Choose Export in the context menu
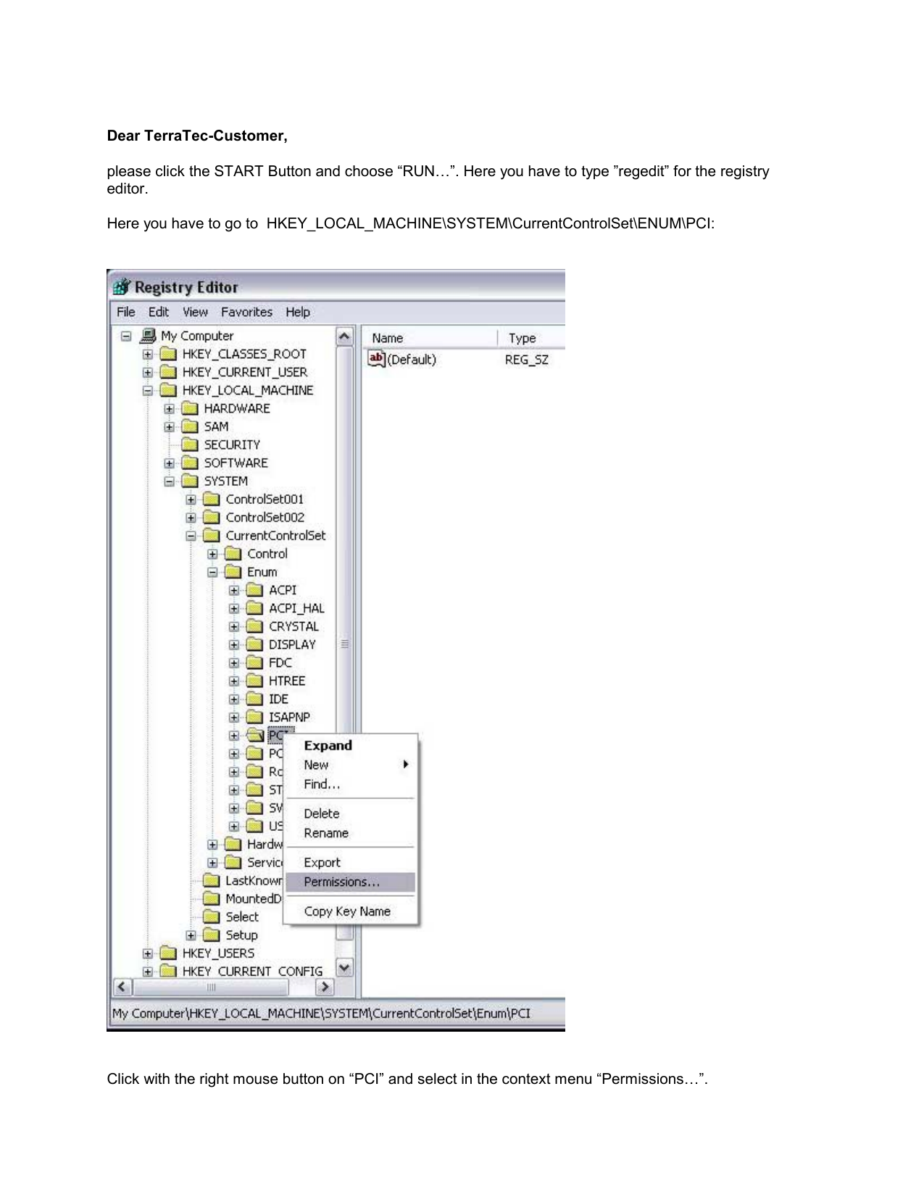Screen dimensions: 924x1197 coord(350,863)
